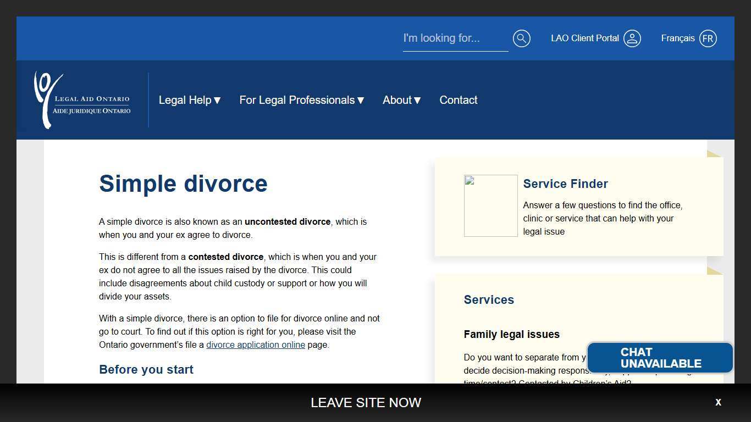Viewport: 751px width, 422px height.
Task: Click the LEAVE SITE NOW button
Action: [x=366, y=402]
